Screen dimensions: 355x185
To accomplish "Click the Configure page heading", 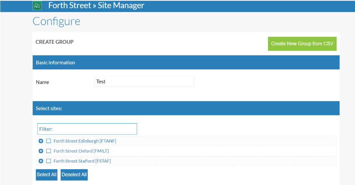I will [56, 21].
